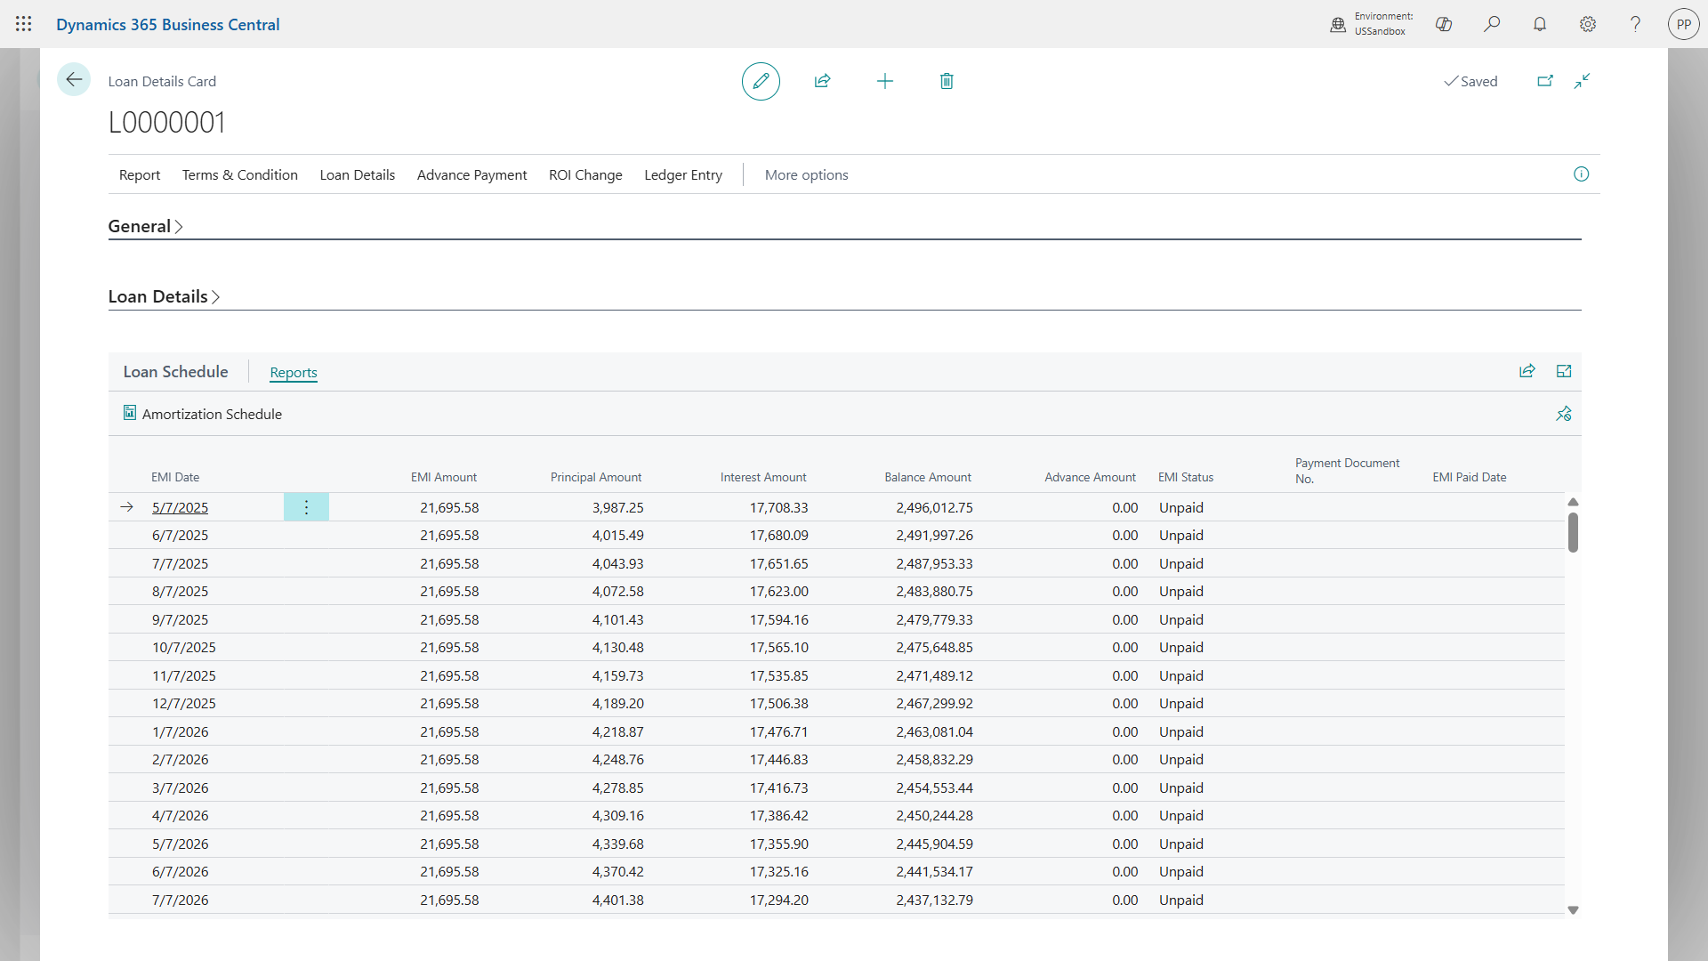Expand the General section

pyautogui.click(x=145, y=226)
